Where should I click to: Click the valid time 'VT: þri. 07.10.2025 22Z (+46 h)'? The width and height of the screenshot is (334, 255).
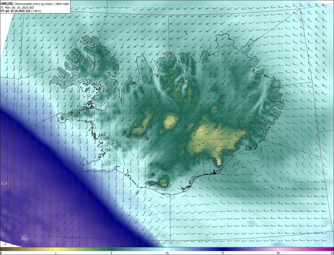21,11
